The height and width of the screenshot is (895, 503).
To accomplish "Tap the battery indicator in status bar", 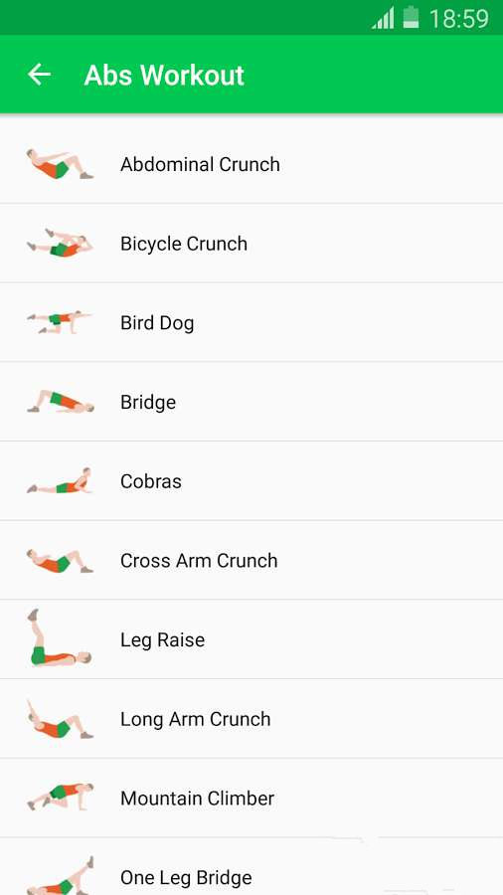I will coord(411,17).
